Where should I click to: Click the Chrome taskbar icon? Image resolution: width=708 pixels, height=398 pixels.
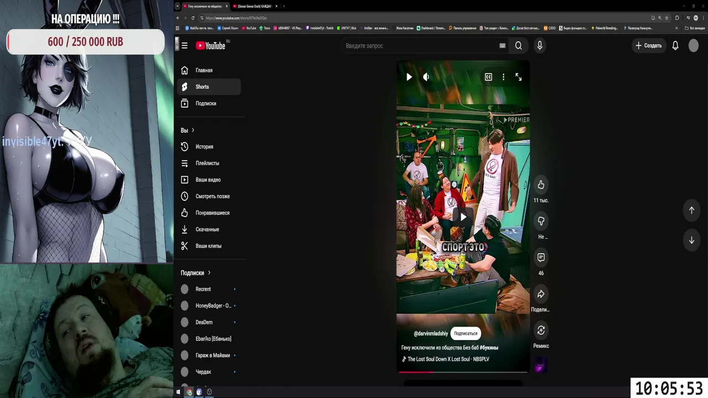tap(189, 392)
